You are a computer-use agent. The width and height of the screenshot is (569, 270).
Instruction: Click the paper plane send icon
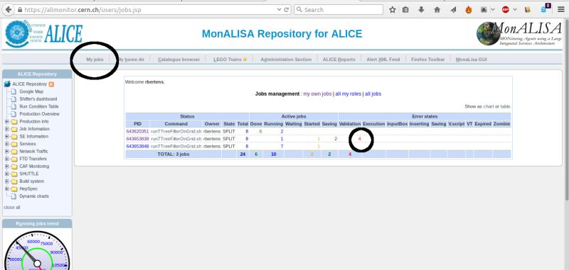(453, 10)
